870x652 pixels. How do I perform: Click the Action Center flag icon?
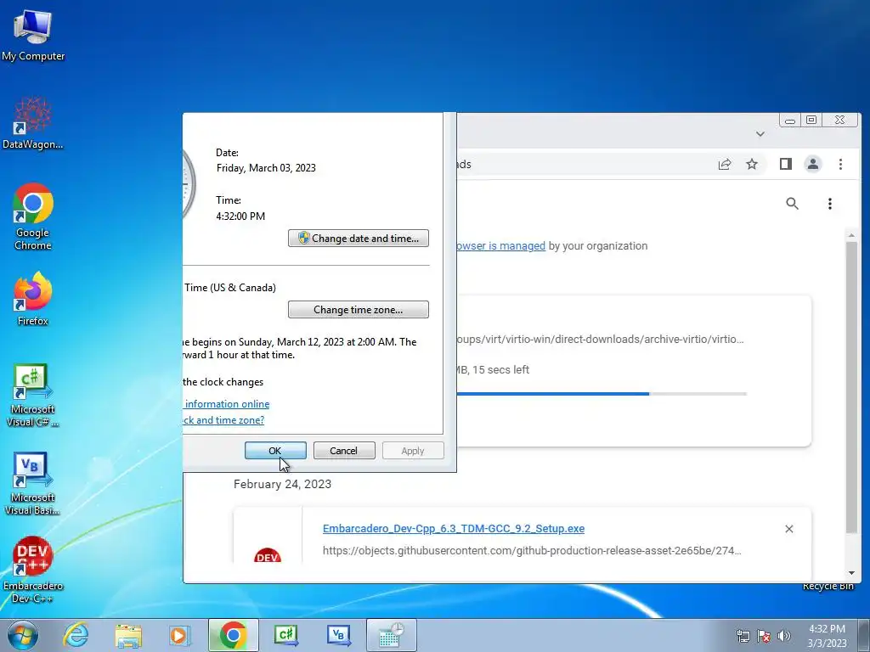point(764,636)
